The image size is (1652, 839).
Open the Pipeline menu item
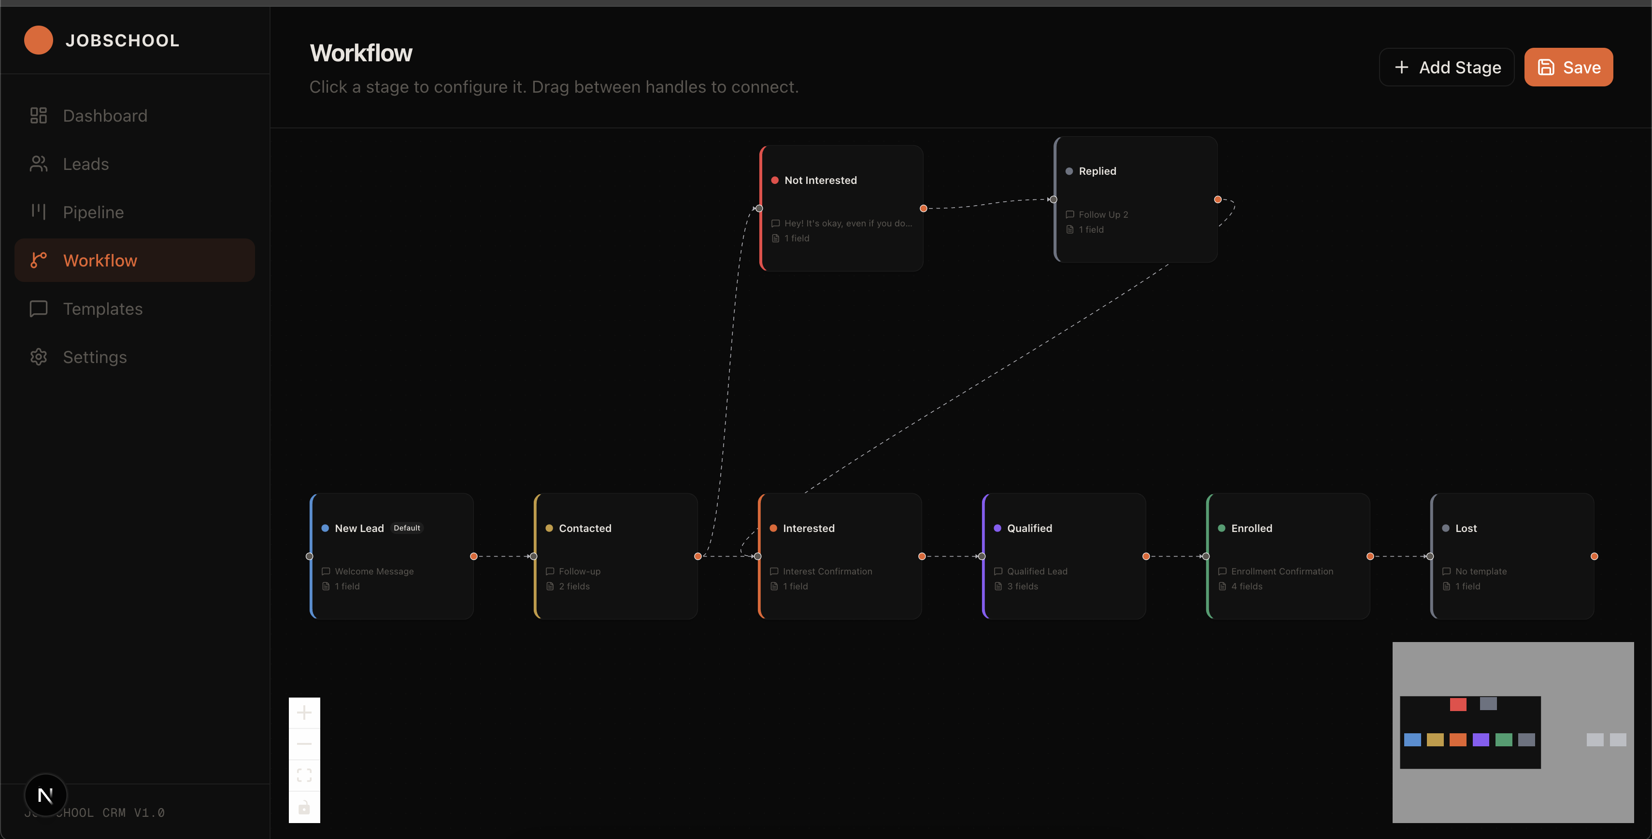(93, 212)
